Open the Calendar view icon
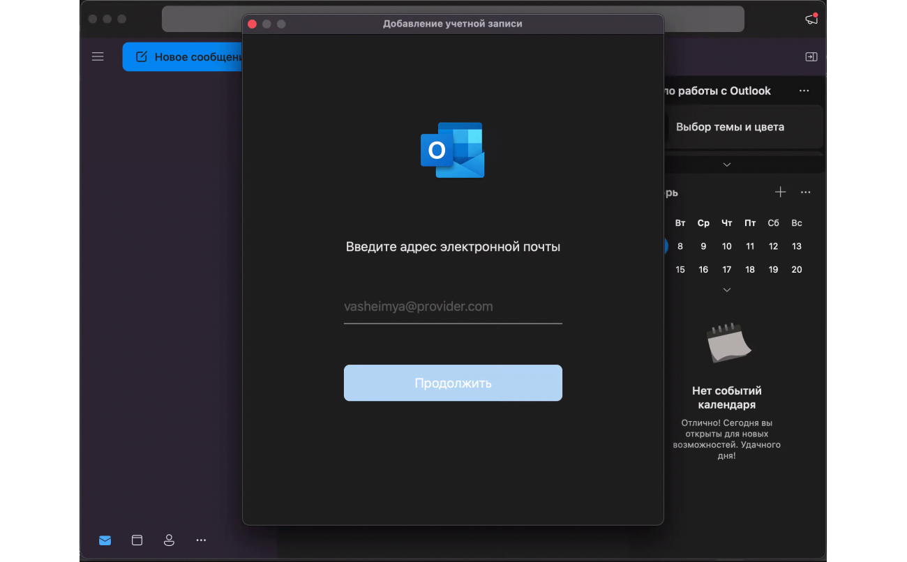 pyautogui.click(x=137, y=540)
